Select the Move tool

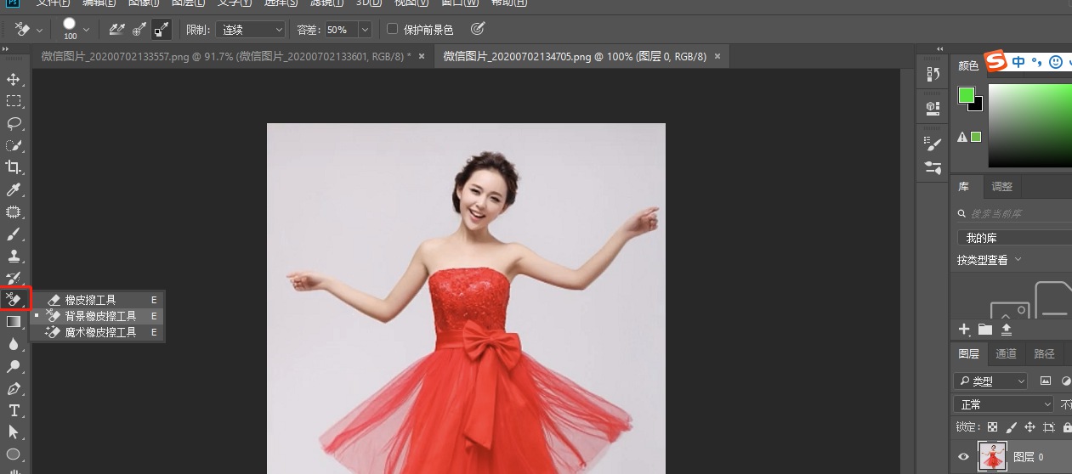click(14, 79)
